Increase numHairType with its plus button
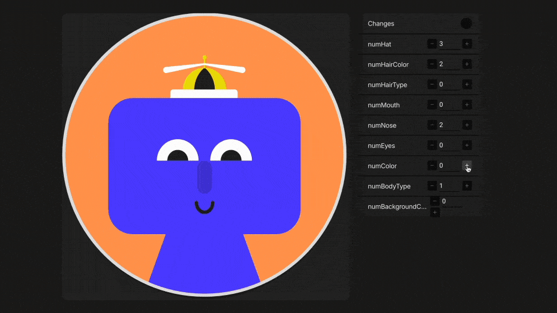The image size is (557, 313). click(x=466, y=84)
